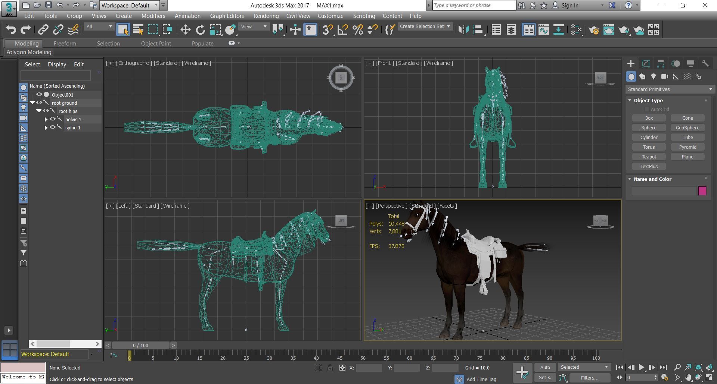
Task: Collapse the root ground tree node
Action: (x=32, y=103)
